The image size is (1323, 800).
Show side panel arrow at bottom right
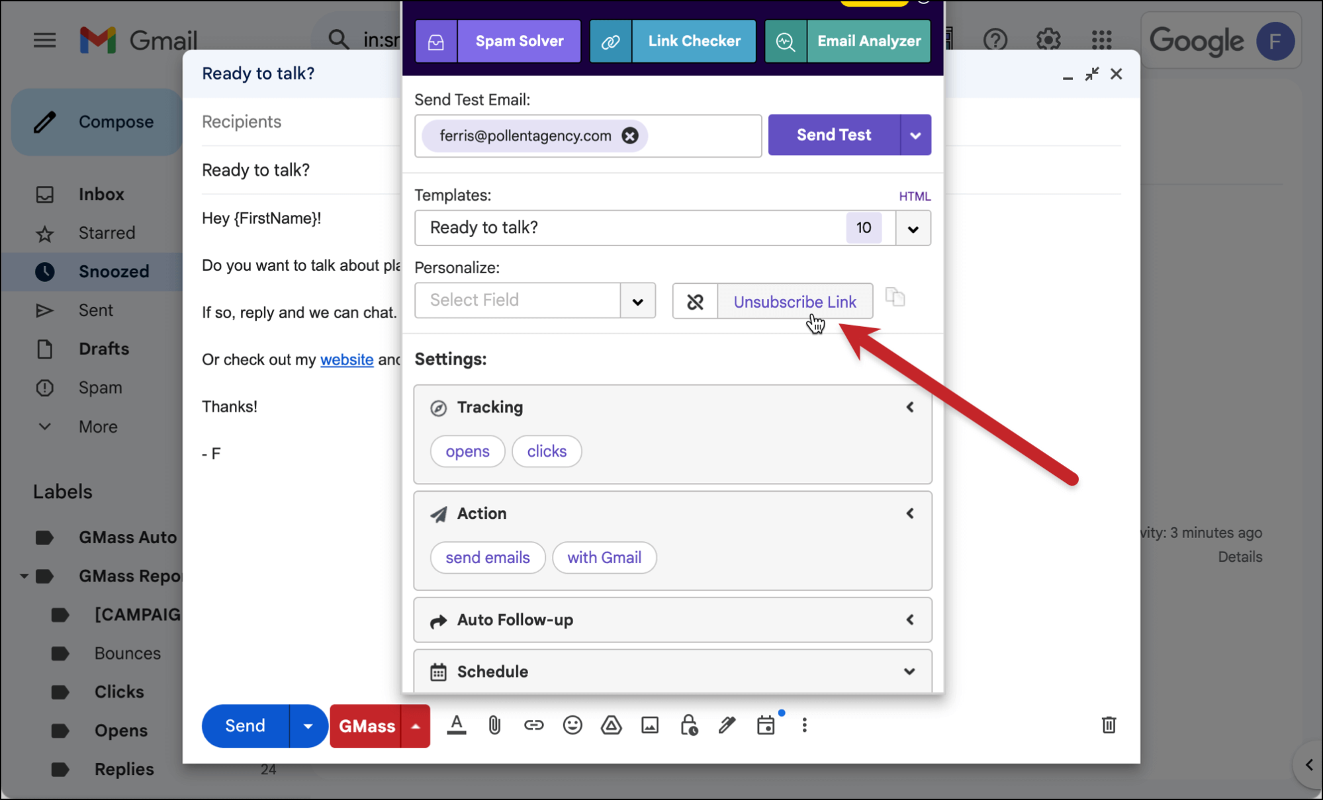(x=1309, y=766)
